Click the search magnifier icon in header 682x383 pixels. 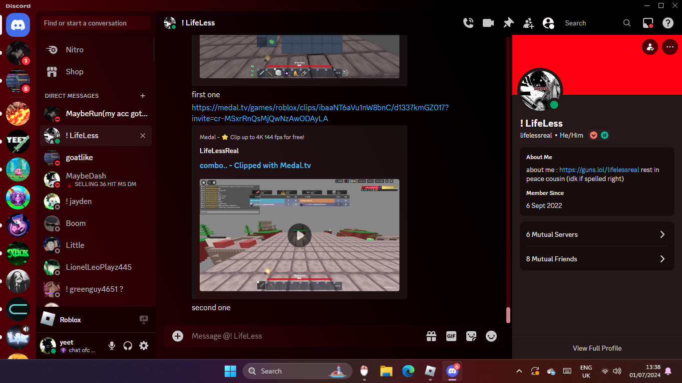627,23
